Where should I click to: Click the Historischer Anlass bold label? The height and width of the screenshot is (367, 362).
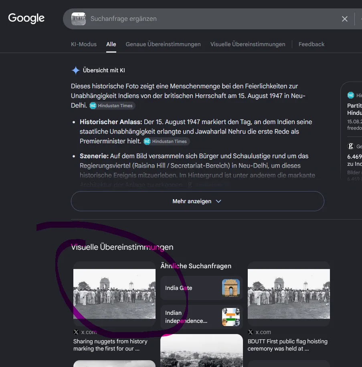[111, 122]
